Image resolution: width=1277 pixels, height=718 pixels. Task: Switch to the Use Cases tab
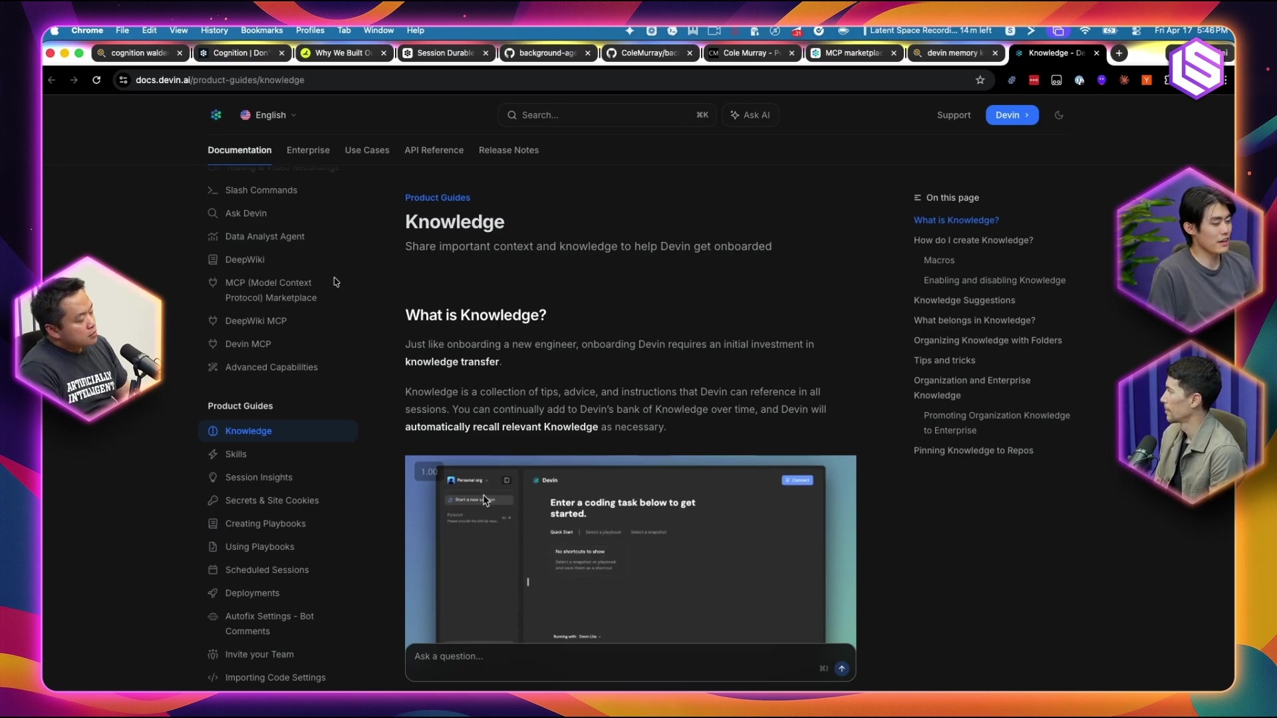point(367,150)
